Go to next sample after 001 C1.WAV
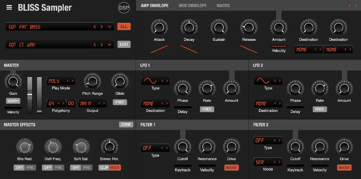361x179 pixels. (x=102, y=45)
